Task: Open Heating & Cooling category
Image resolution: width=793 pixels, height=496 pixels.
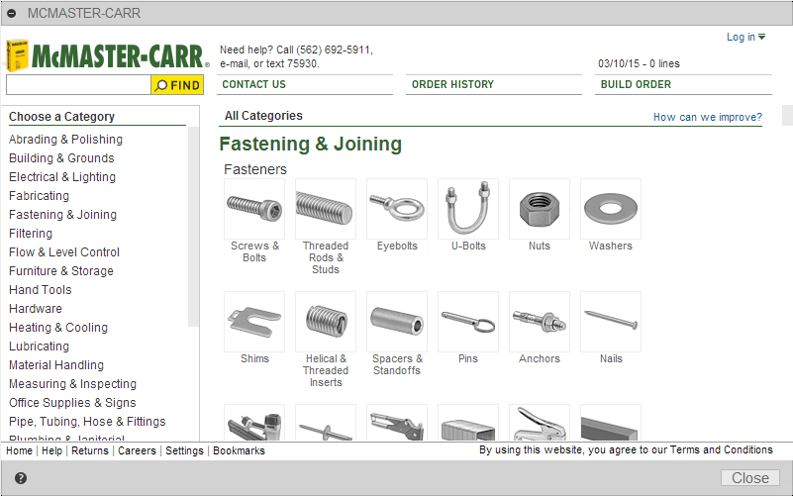Action: 58,328
